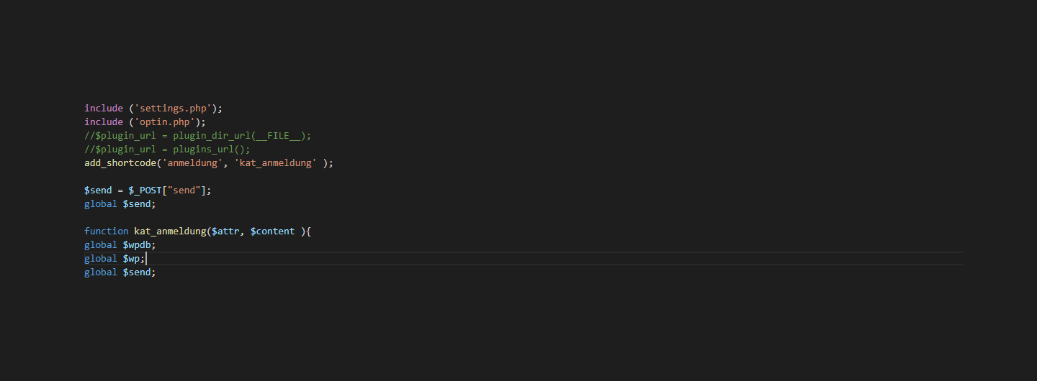Screen dimensions: 1037x381
Task: Click the function keyword
Action: click(x=107, y=231)
